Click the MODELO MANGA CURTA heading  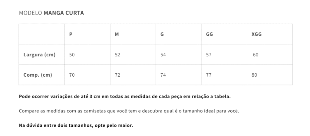tap(51, 13)
